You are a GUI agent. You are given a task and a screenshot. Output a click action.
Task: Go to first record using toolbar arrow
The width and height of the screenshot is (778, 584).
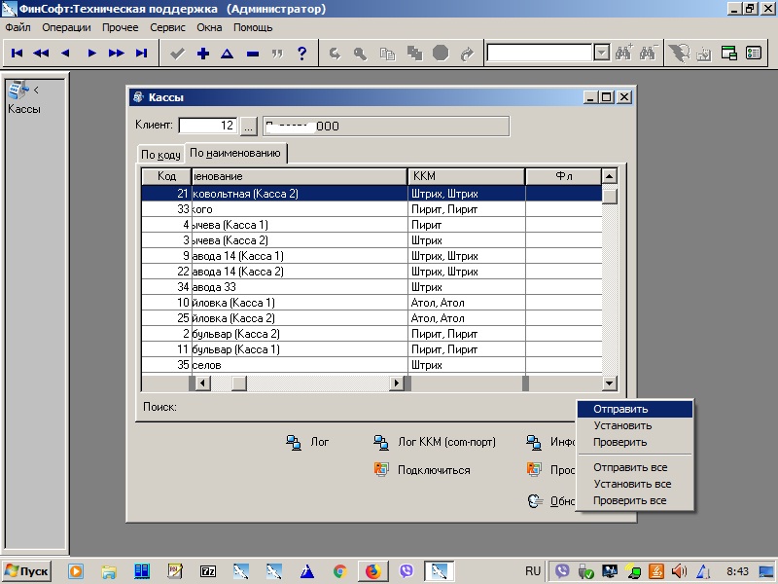(x=17, y=54)
